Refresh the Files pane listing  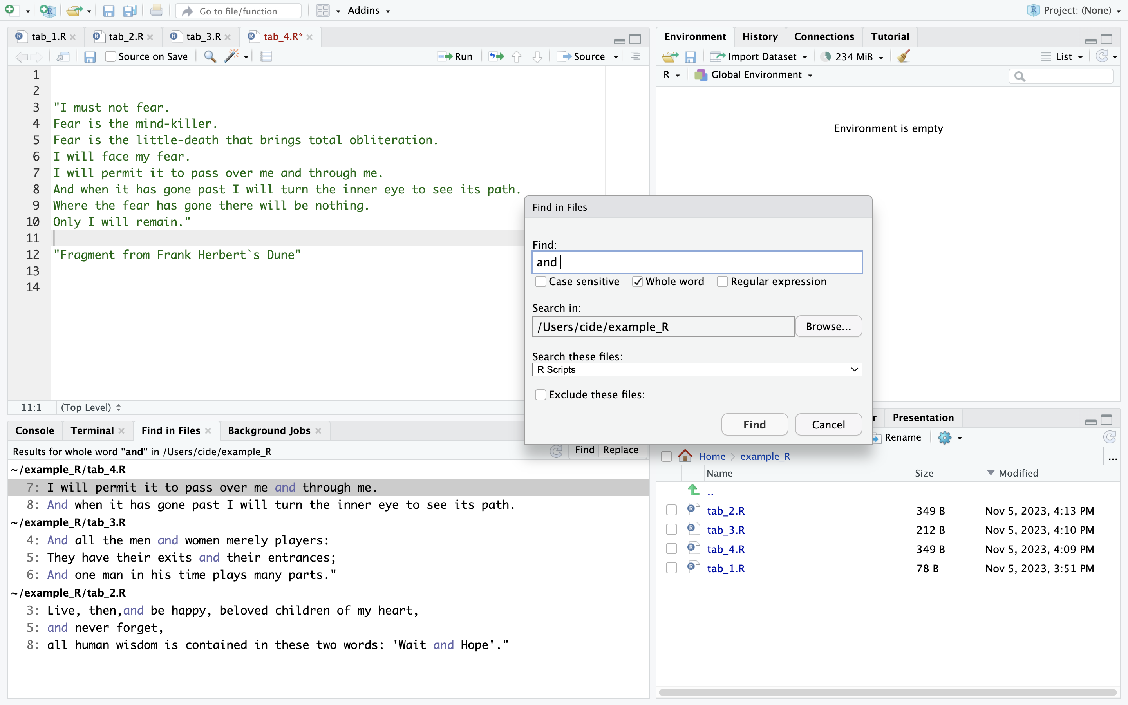1109,437
